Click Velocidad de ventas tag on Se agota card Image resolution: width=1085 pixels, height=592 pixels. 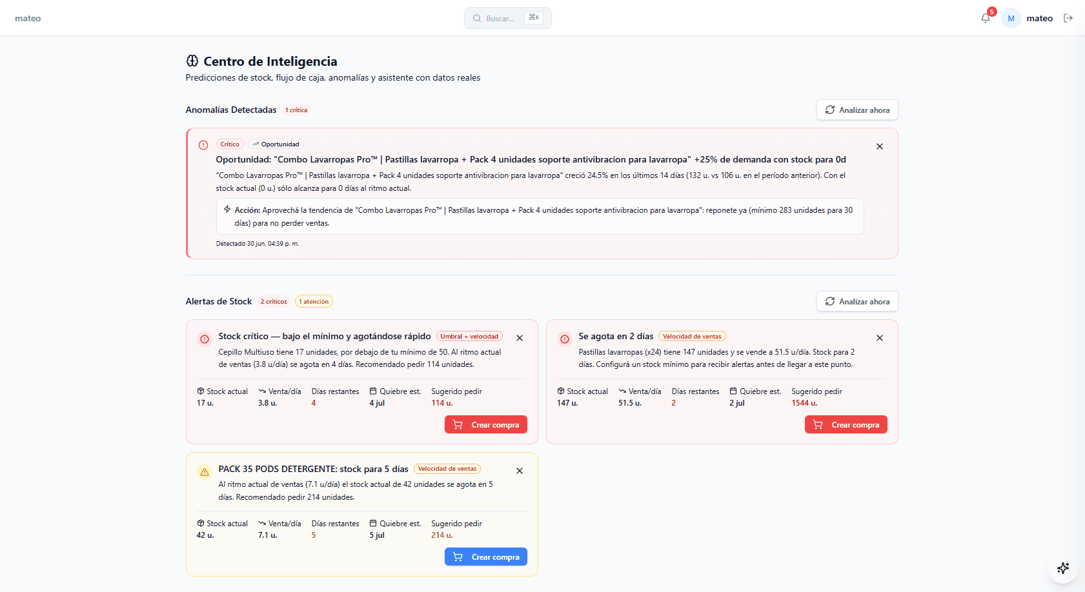coord(692,336)
